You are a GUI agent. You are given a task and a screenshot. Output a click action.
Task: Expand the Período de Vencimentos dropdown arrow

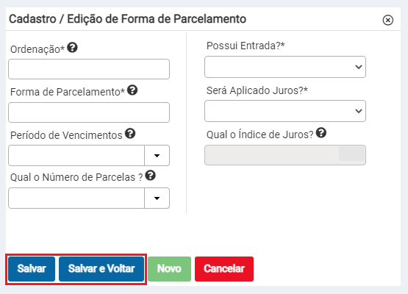pos(157,156)
